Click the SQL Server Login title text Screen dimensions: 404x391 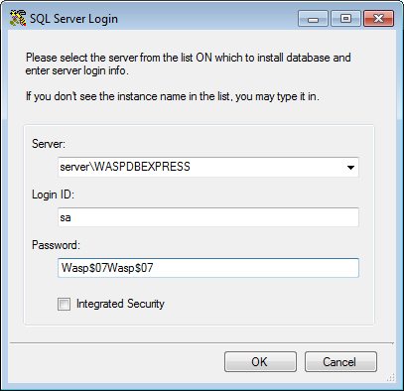(x=73, y=19)
